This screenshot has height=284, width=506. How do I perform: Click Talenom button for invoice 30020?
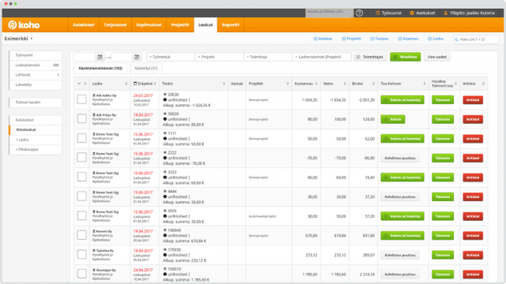[443, 119]
